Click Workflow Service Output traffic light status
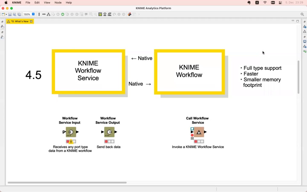The image size is (307, 192). click(109, 141)
